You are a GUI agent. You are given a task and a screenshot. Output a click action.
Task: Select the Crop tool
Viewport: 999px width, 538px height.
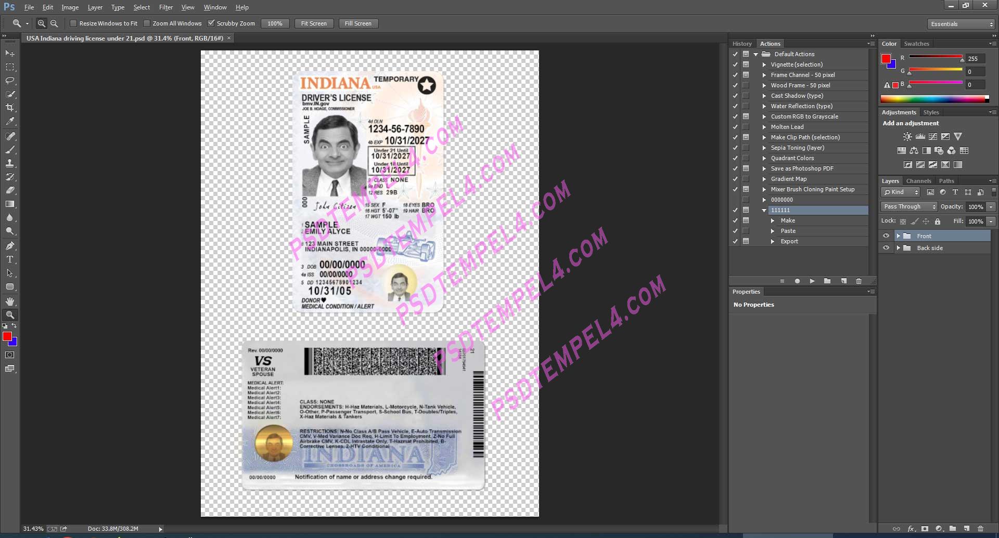point(9,108)
